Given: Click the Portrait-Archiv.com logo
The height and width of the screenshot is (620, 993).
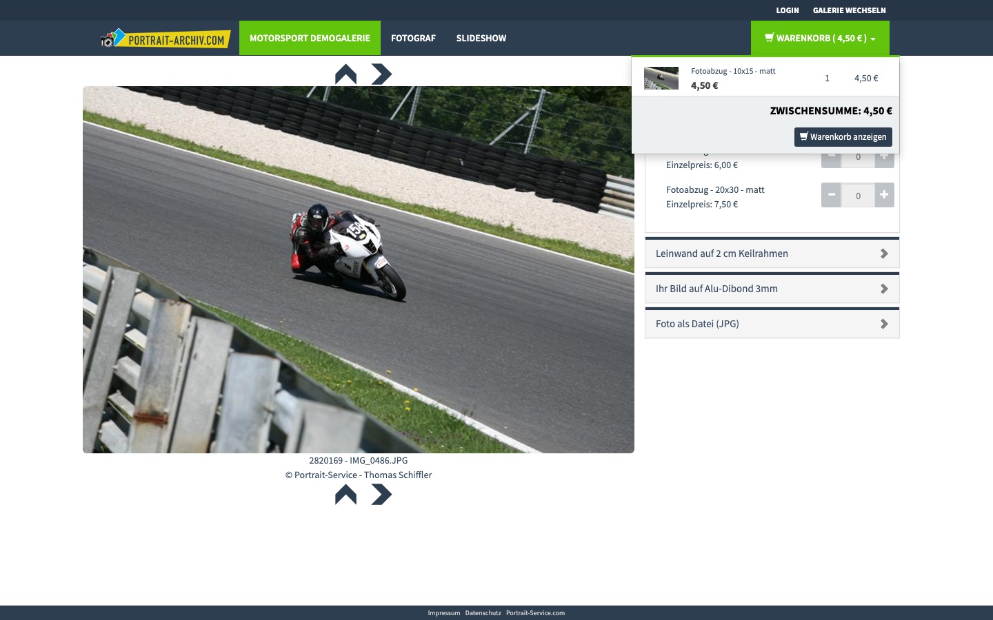Looking at the screenshot, I should pos(165,39).
